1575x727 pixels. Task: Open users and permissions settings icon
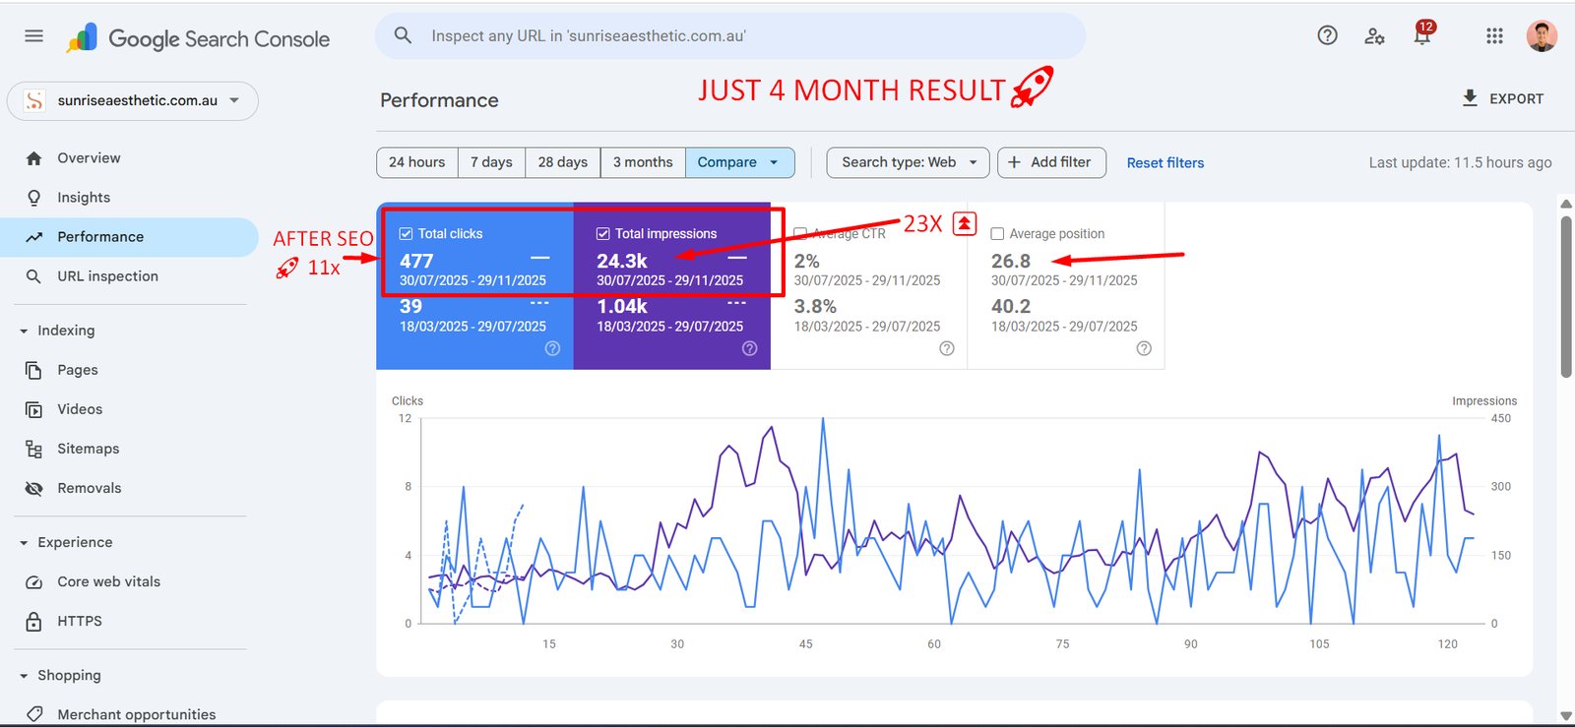[x=1375, y=36]
